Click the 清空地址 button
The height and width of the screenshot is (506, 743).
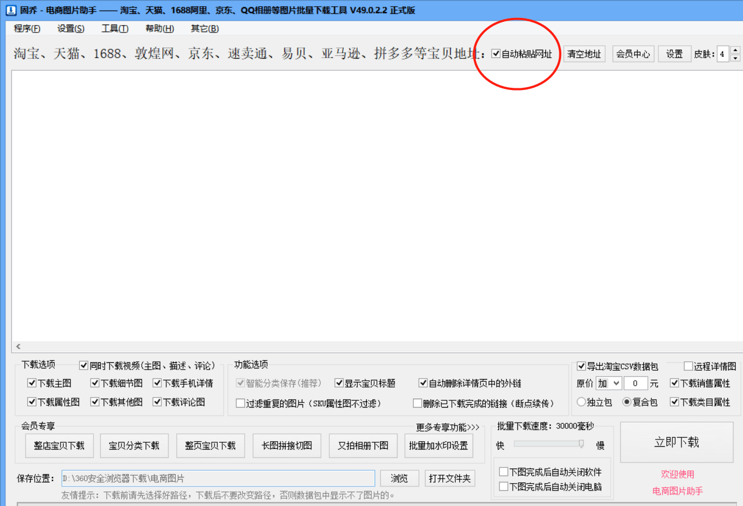pyautogui.click(x=584, y=54)
